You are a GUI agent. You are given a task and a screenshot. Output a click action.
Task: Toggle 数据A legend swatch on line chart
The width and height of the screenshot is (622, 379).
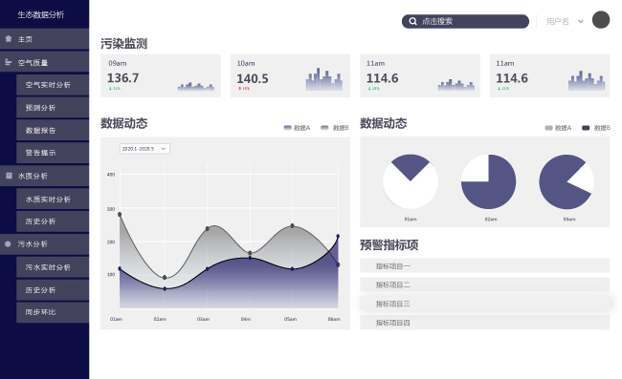[288, 127]
